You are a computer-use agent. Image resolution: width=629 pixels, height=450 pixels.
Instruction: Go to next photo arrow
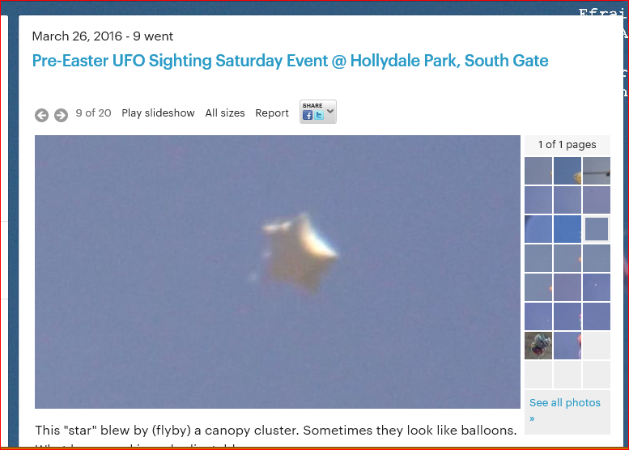pyautogui.click(x=61, y=115)
